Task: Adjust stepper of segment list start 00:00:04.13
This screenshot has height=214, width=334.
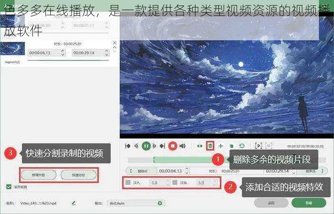Action: point(62,52)
